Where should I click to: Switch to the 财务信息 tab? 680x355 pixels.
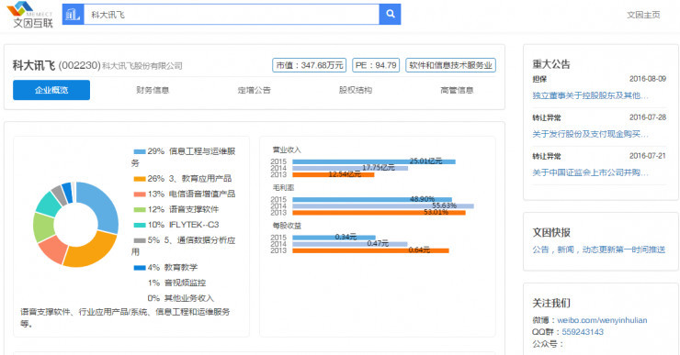click(153, 90)
